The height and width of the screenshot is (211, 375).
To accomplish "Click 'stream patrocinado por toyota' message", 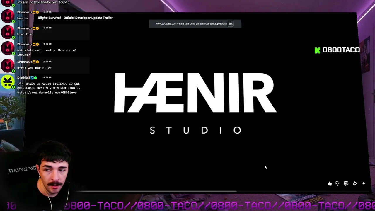I will (x=43, y=2).
